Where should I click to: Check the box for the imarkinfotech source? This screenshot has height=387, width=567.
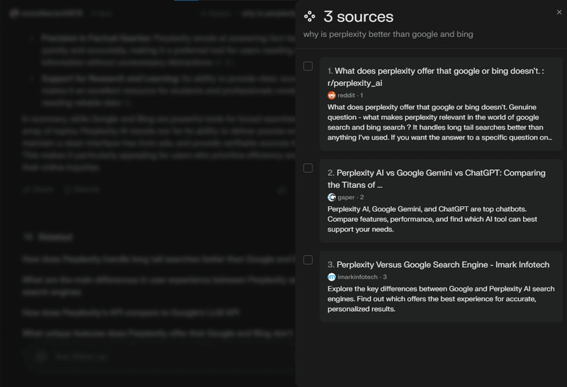pyautogui.click(x=308, y=260)
